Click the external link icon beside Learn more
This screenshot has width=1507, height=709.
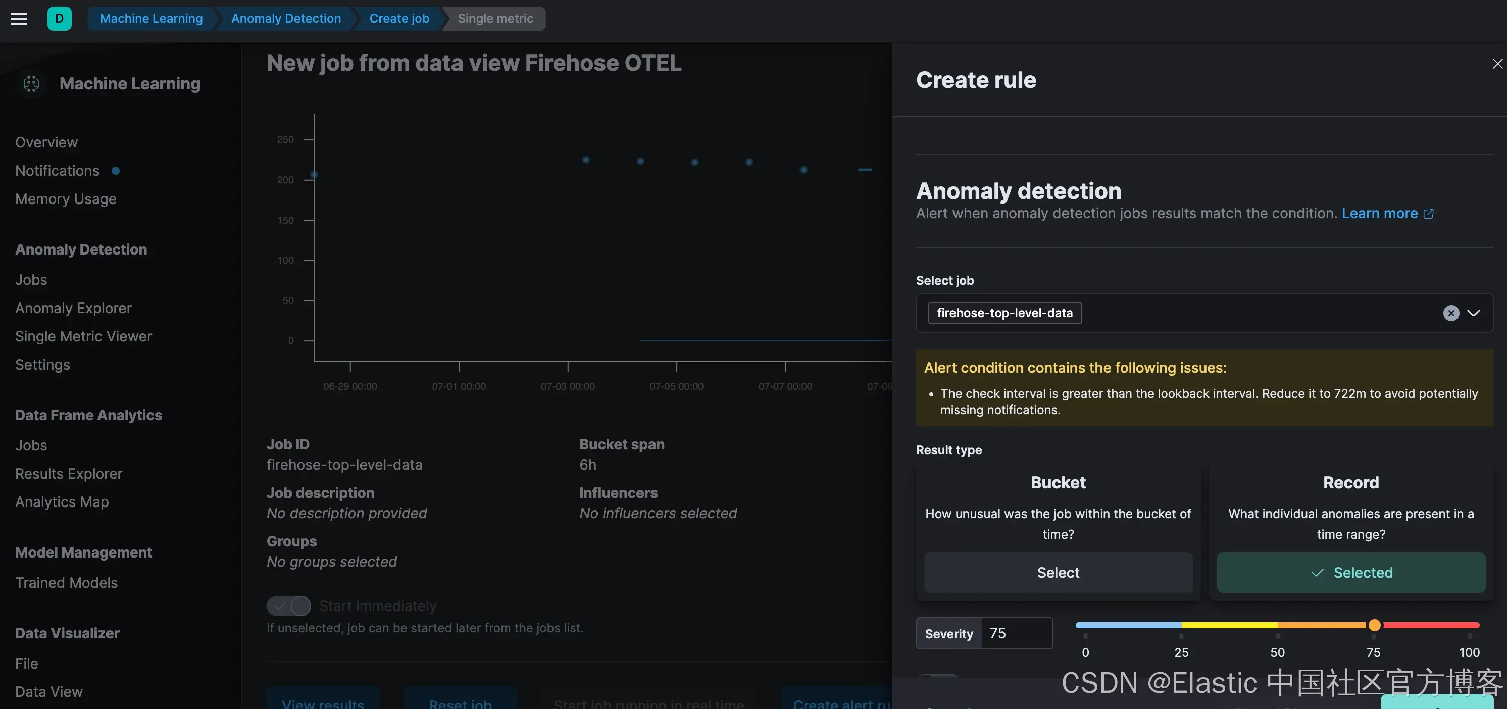[x=1429, y=214]
